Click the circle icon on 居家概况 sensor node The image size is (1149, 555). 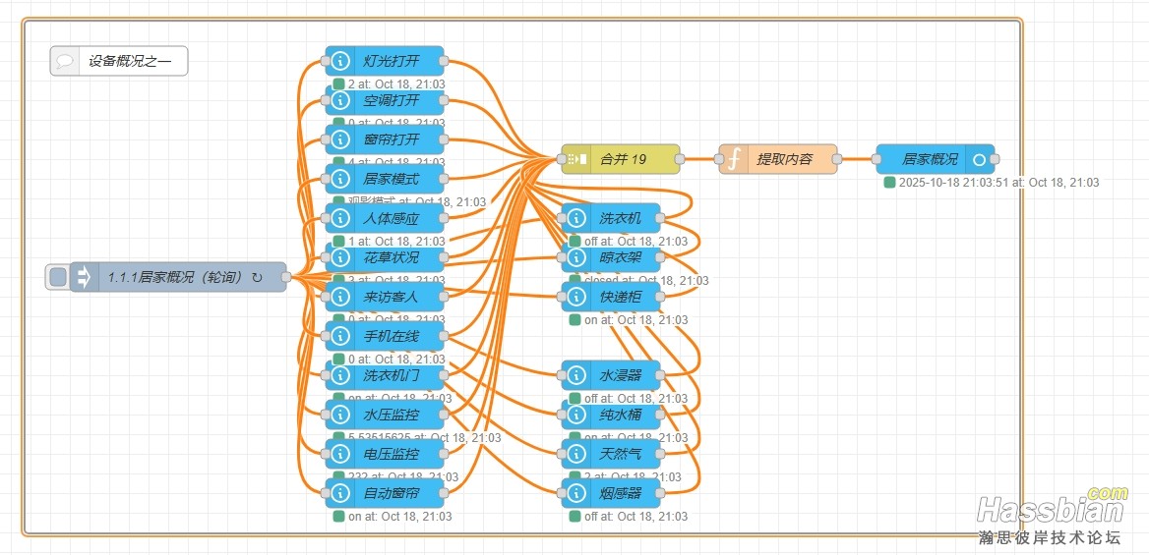tap(980, 159)
